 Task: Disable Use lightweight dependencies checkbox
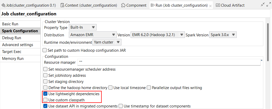[x=46, y=94]
